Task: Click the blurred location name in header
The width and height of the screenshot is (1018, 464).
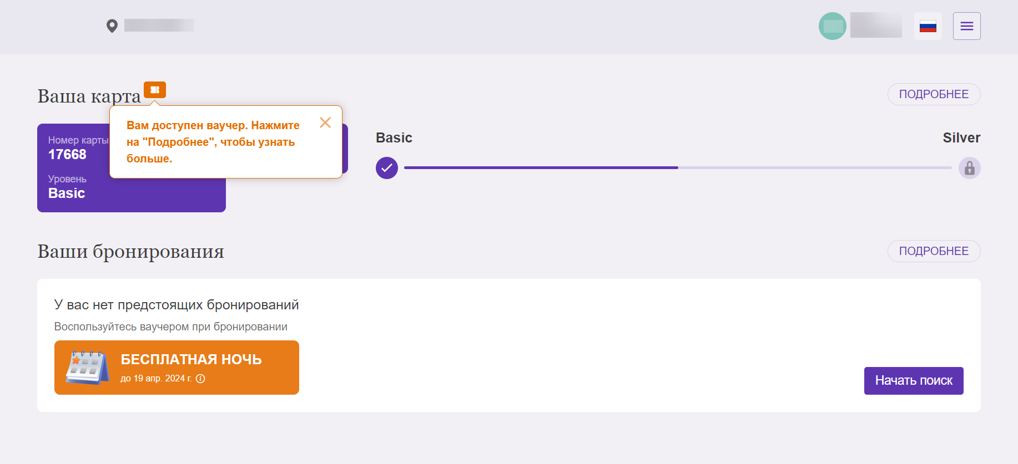Action: pos(159,26)
